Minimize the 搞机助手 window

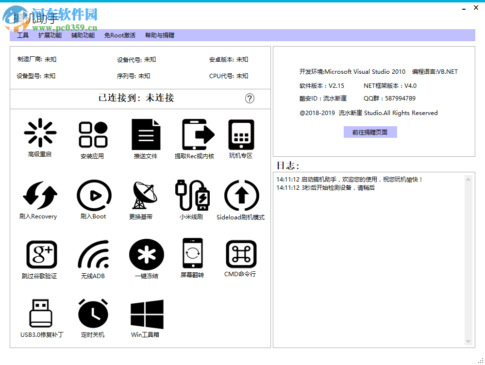tap(464, 8)
